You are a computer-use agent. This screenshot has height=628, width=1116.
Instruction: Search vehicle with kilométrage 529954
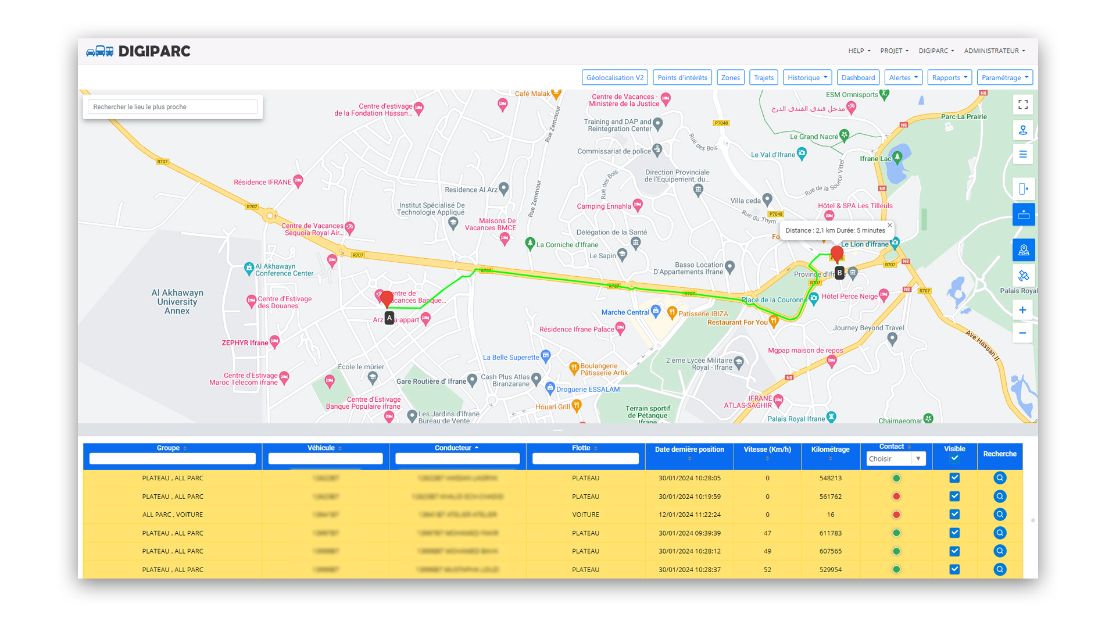(x=1000, y=569)
